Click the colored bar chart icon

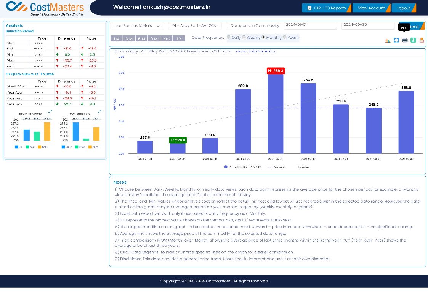(388, 40)
